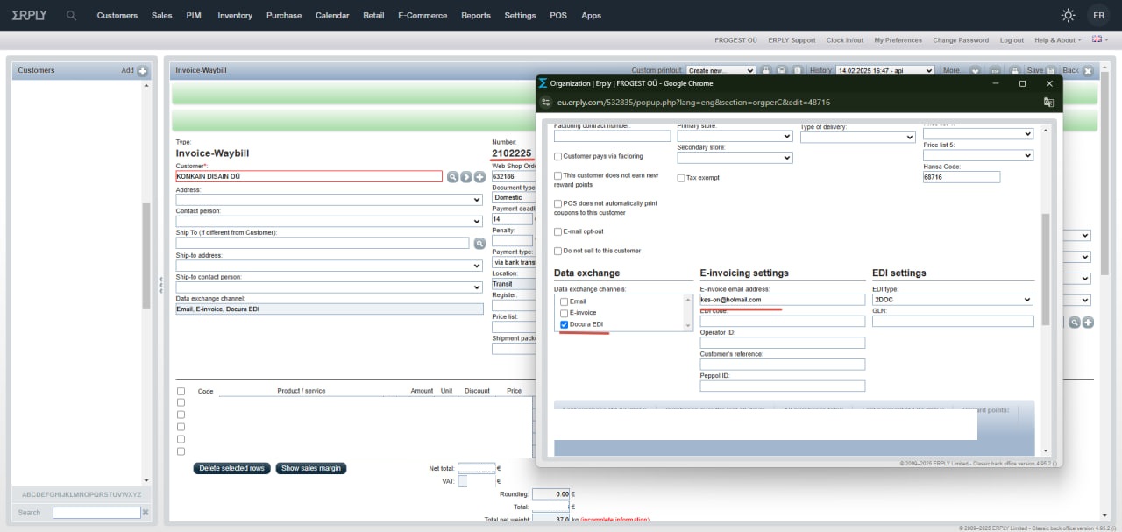
Task: Tick 'This customer does not earn new reward points'
Action: (558, 175)
